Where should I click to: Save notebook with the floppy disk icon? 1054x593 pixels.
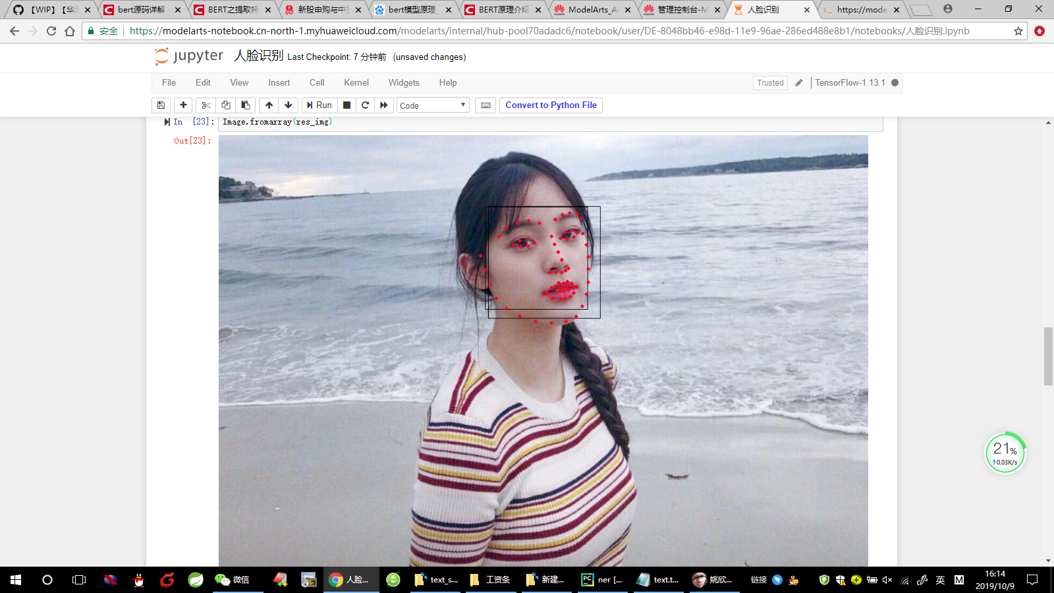pos(161,105)
